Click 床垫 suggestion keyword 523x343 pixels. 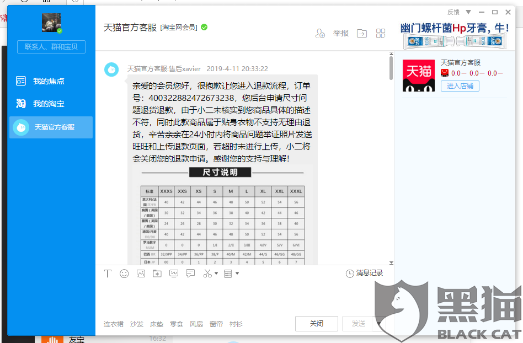157,324
